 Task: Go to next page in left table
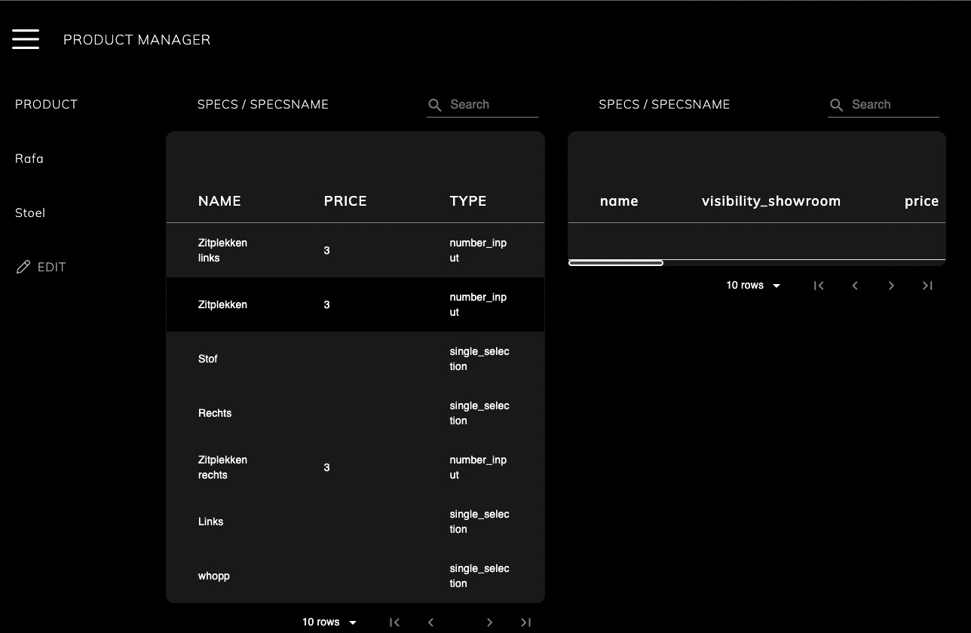pos(489,622)
